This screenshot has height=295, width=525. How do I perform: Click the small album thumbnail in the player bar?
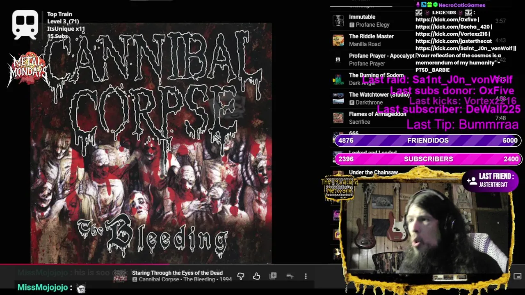121,276
